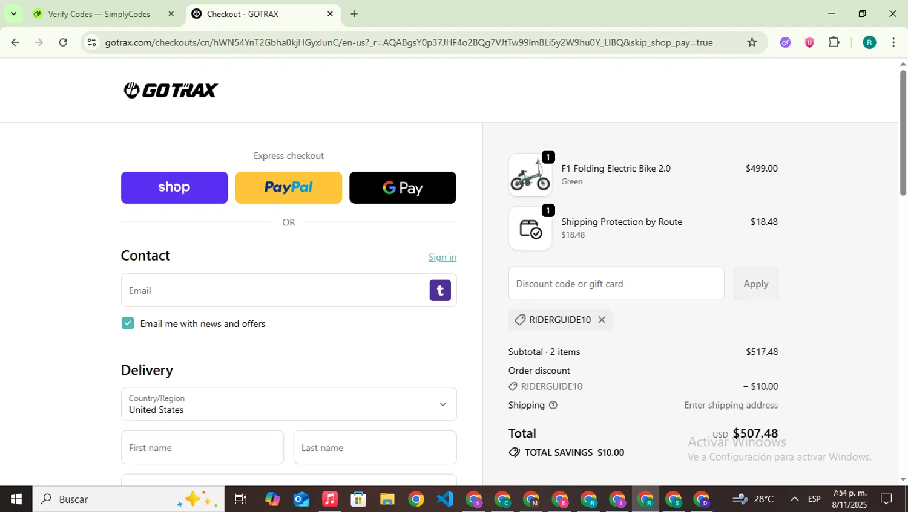Open the Shipping help question icon
The image size is (908, 512).
point(553,405)
